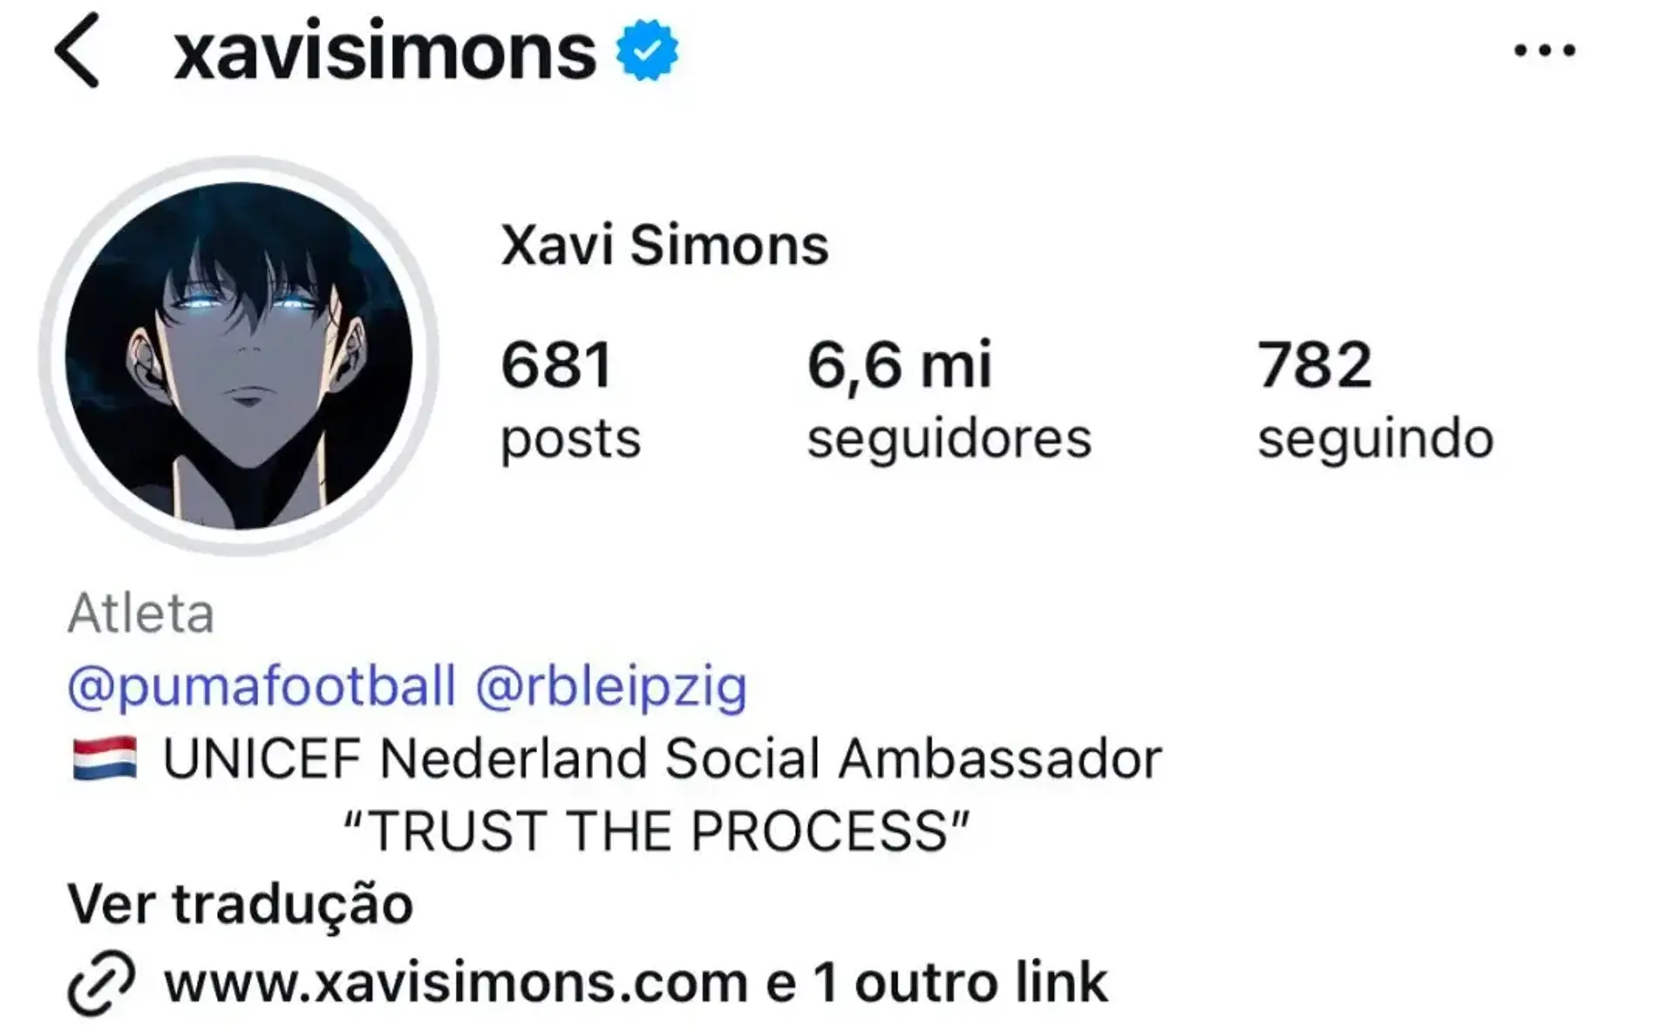Image resolution: width=1674 pixels, height=1032 pixels.
Task: Tap Ver tradução to translate bio
Action: click(x=241, y=905)
